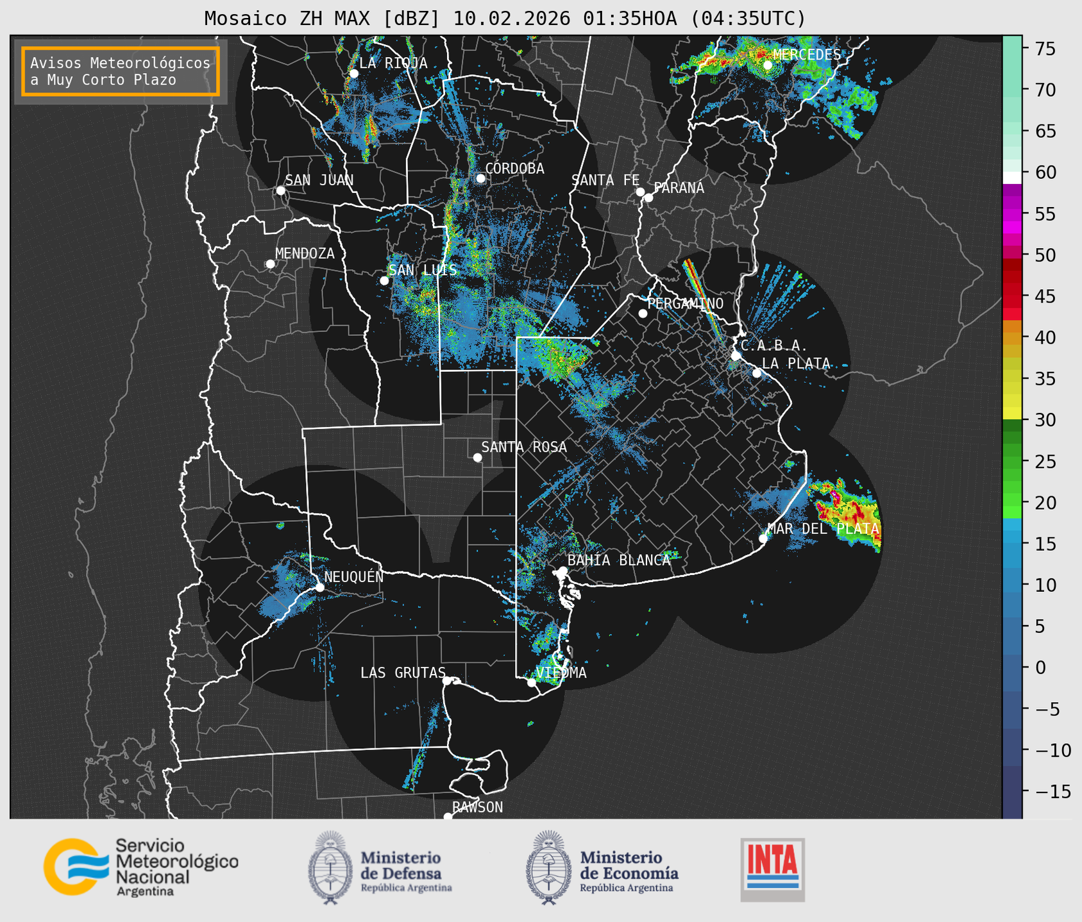
Task: Click the MAR DEL PLATA label text
Action: [x=823, y=529]
